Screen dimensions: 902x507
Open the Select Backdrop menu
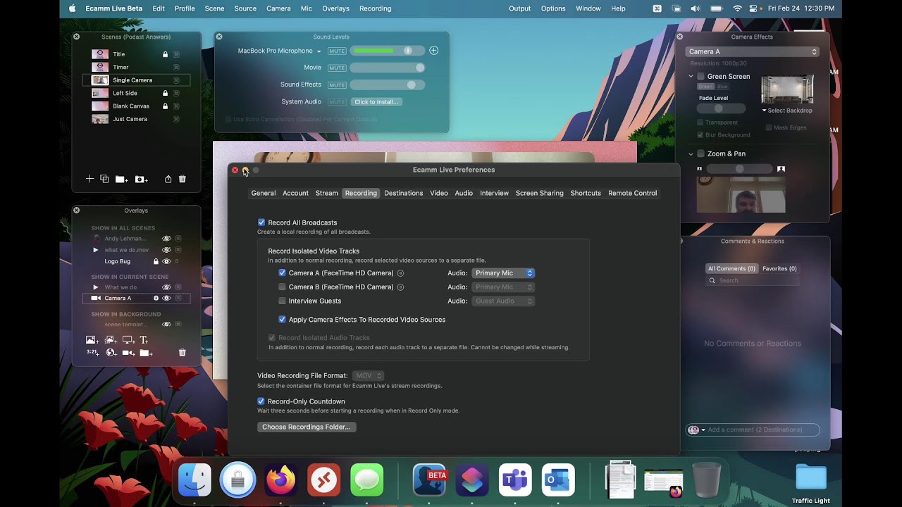tap(787, 111)
